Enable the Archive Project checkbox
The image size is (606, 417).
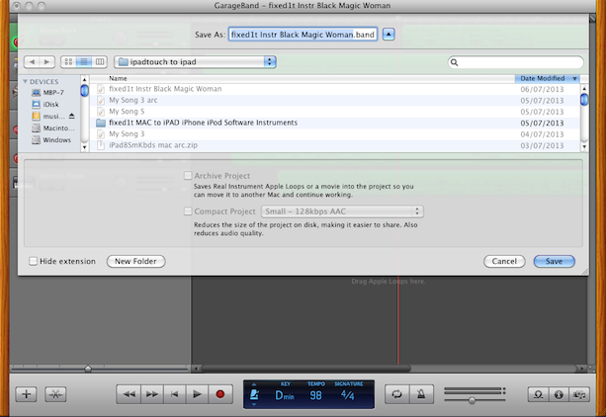click(188, 176)
